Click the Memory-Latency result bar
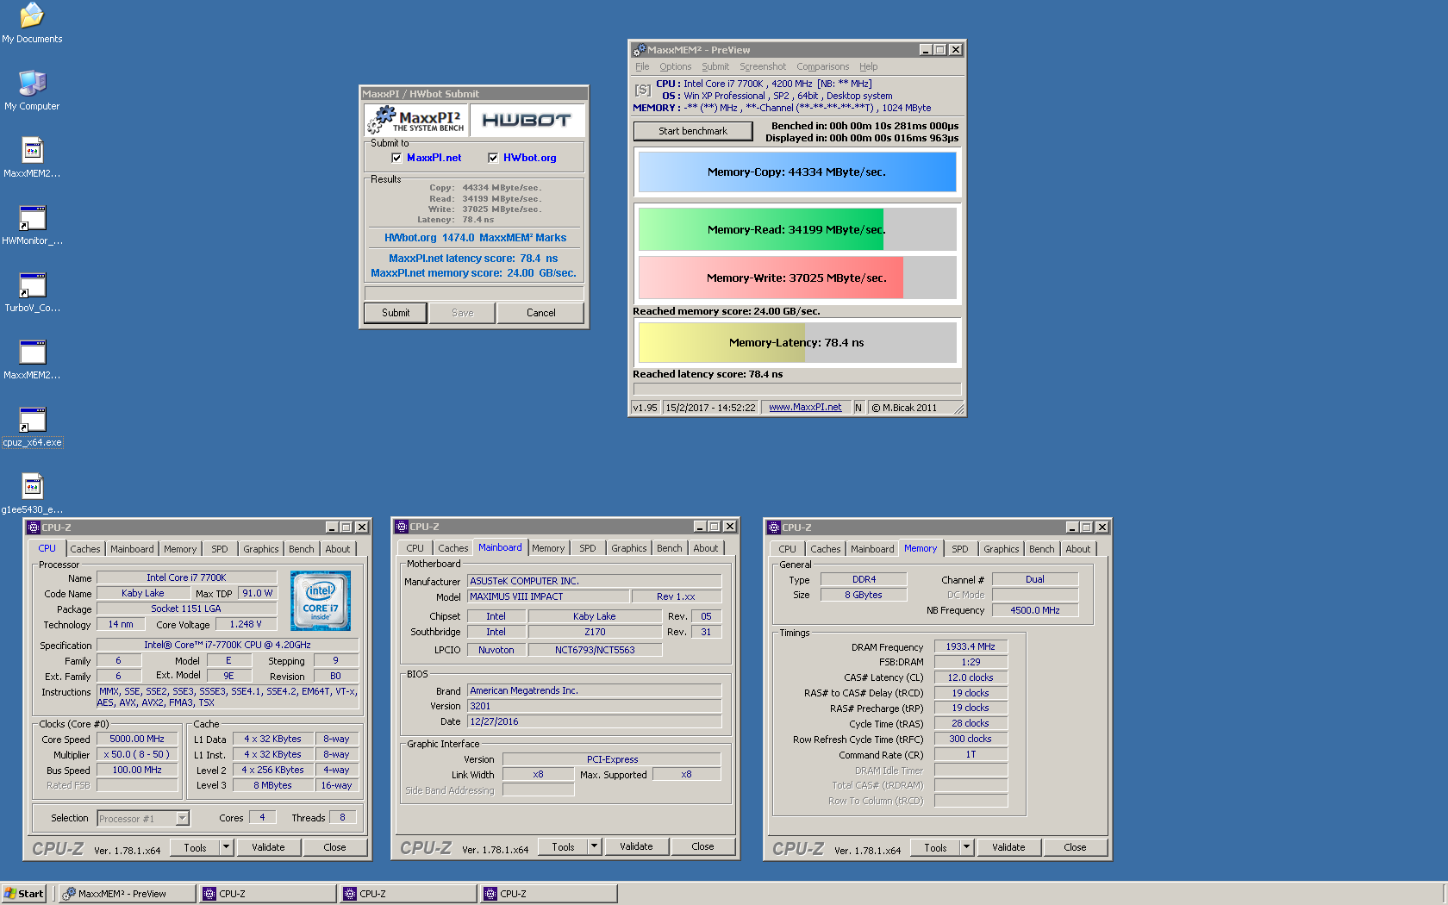Screen dimensions: 1448x905 point(797,343)
